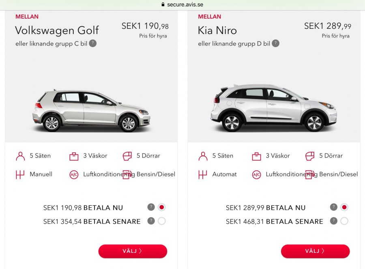Viewport: 365px width, 269px height.
Task: Open help icon beside 'grupp C bil'
Action: [93, 43]
